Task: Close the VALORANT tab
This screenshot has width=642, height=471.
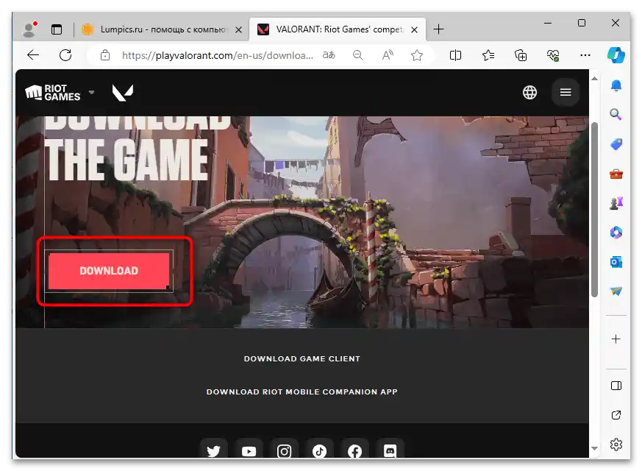Action: pyautogui.click(x=414, y=29)
